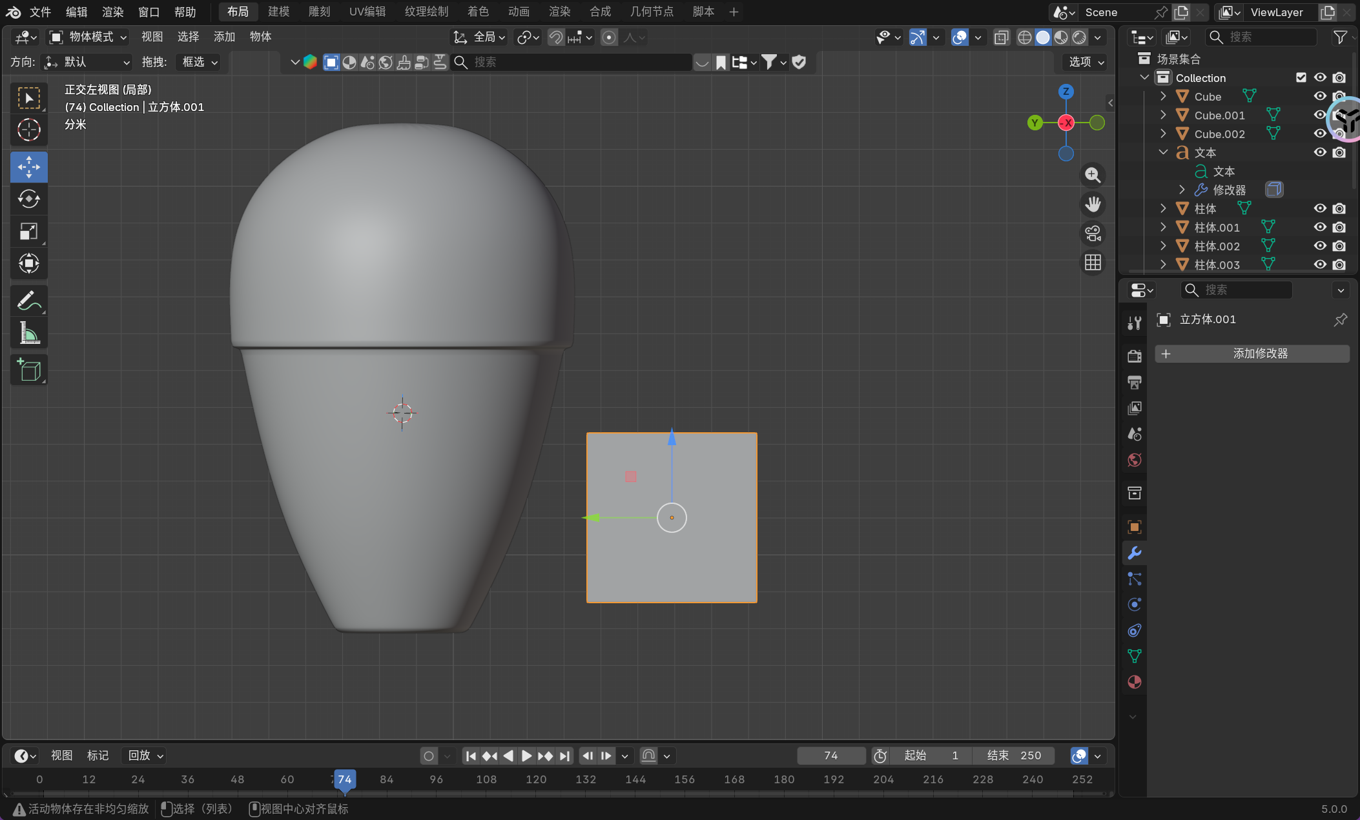Open the 物体模式 mode dropdown
The height and width of the screenshot is (820, 1360).
89,37
